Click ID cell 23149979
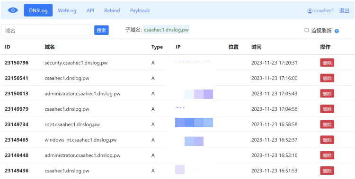This screenshot has width=355, height=179. coord(17,109)
